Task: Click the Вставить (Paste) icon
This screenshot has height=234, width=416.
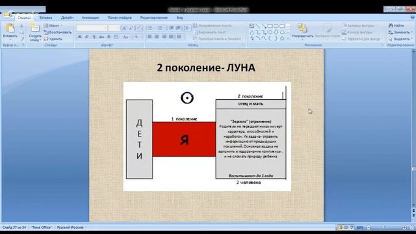Action: click(x=10, y=29)
